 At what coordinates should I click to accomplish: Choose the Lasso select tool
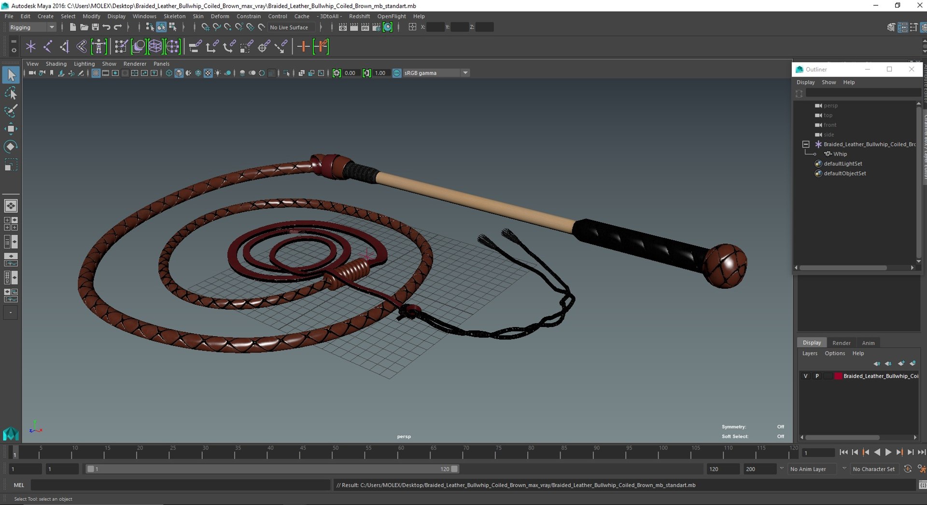pos(11,93)
